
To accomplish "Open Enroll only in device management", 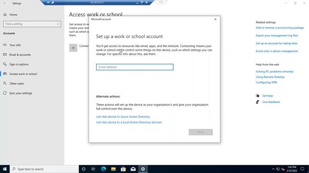I will click(x=277, y=51).
